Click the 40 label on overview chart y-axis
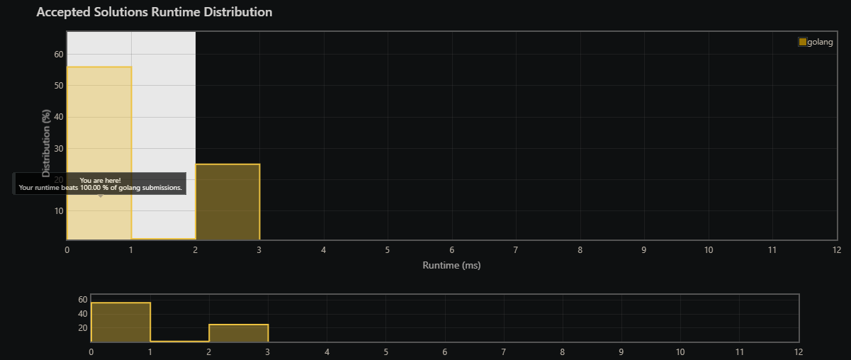This screenshot has width=851, height=360. (83, 314)
